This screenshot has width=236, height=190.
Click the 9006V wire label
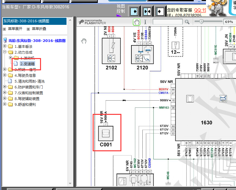(x=164, y=100)
